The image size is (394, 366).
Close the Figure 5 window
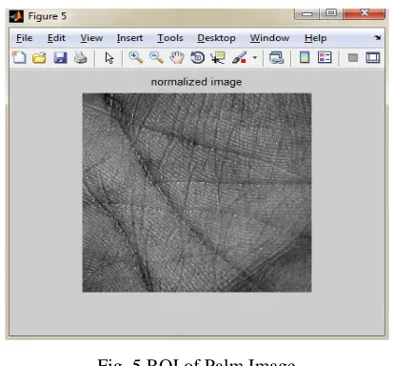point(364,13)
